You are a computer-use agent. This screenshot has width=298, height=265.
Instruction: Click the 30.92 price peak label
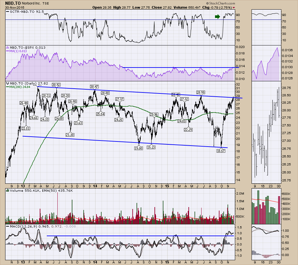pyautogui.click(x=56, y=85)
